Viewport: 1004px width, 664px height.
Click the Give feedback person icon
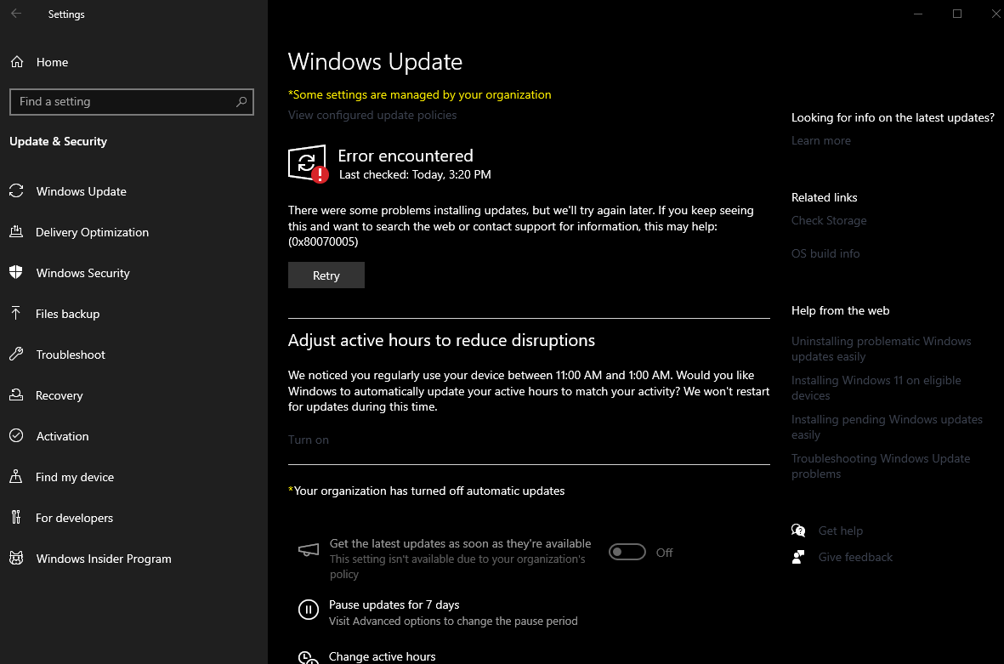click(798, 557)
